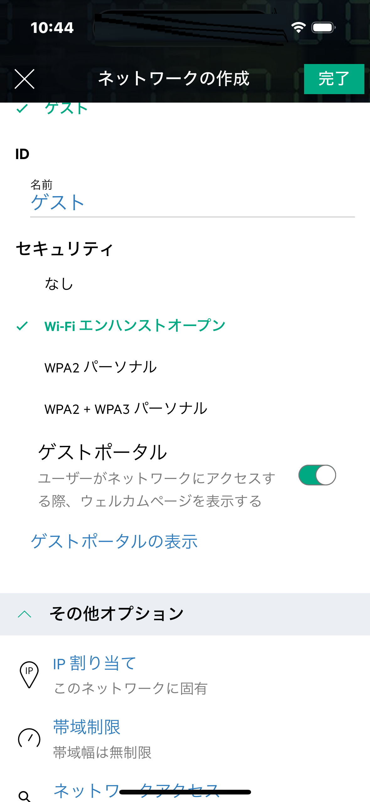Tap the magnifier network access icon
This screenshot has width=370, height=802.
pyautogui.click(x=25, y=796)
